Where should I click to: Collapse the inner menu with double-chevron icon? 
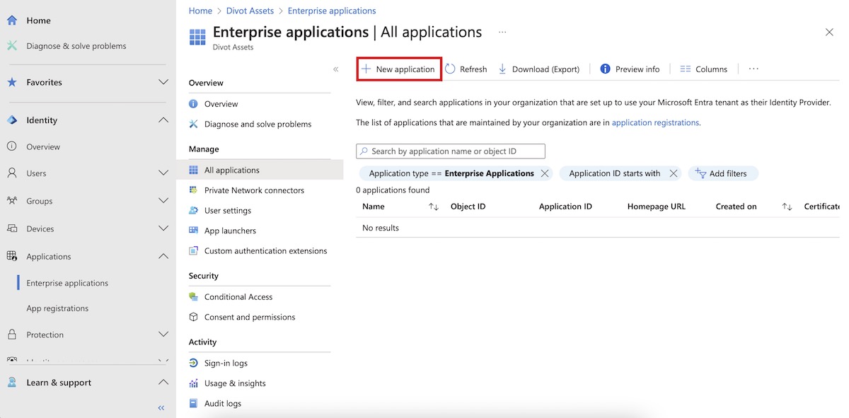[335, 69]
